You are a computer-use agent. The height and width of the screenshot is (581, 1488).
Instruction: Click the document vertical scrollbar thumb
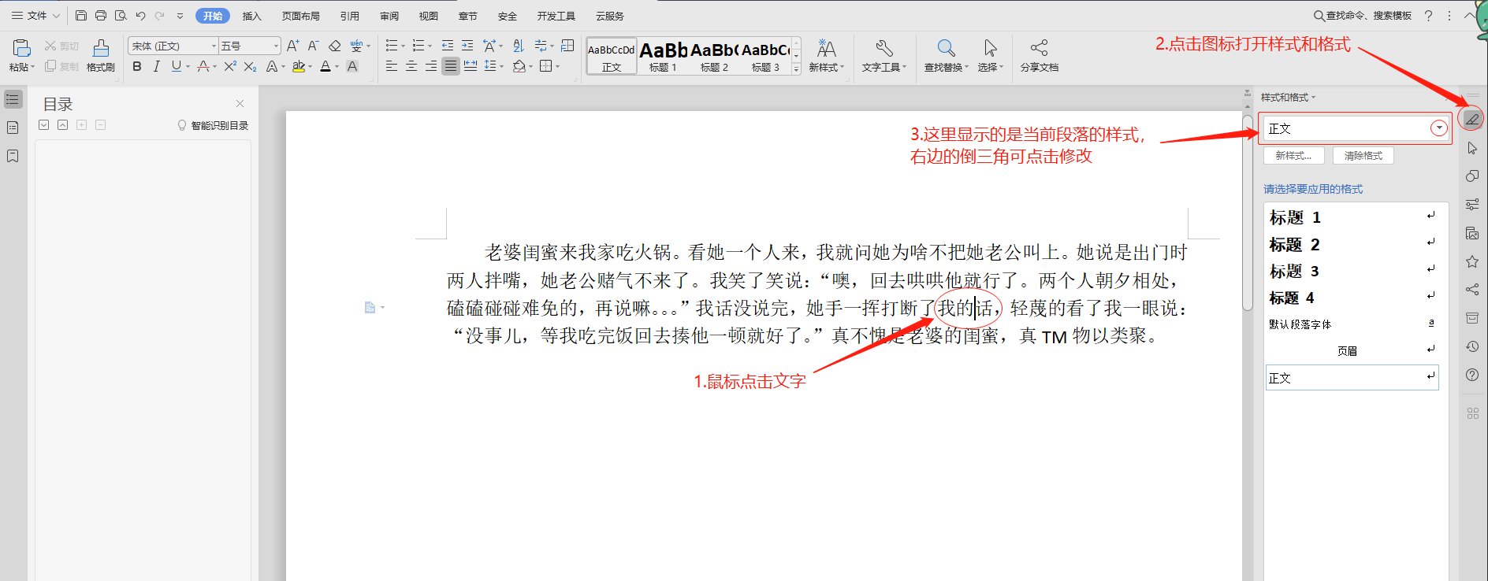[x=1248, y=212]
